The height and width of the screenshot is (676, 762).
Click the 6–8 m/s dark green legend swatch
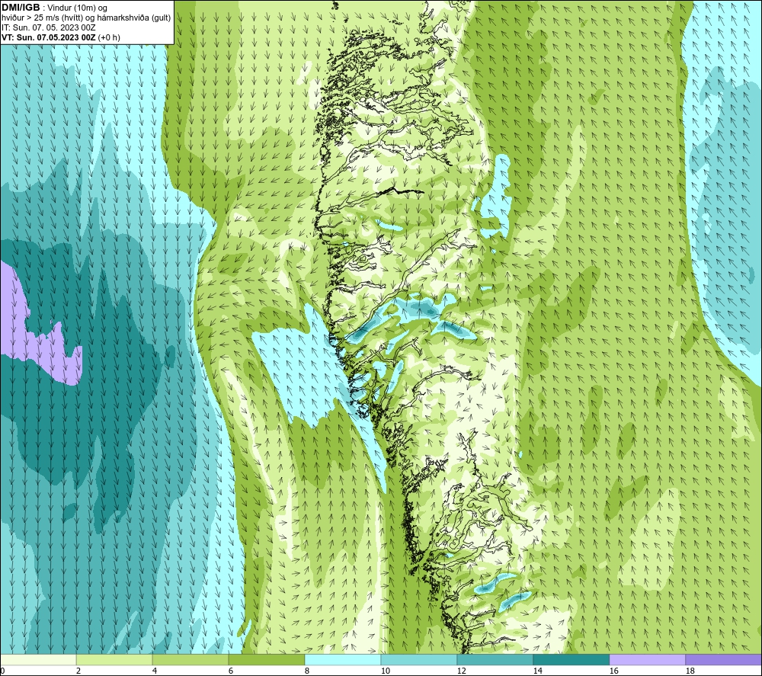[266, 659]
